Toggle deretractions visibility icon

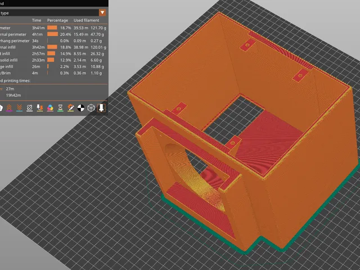(x=19, y=107)
